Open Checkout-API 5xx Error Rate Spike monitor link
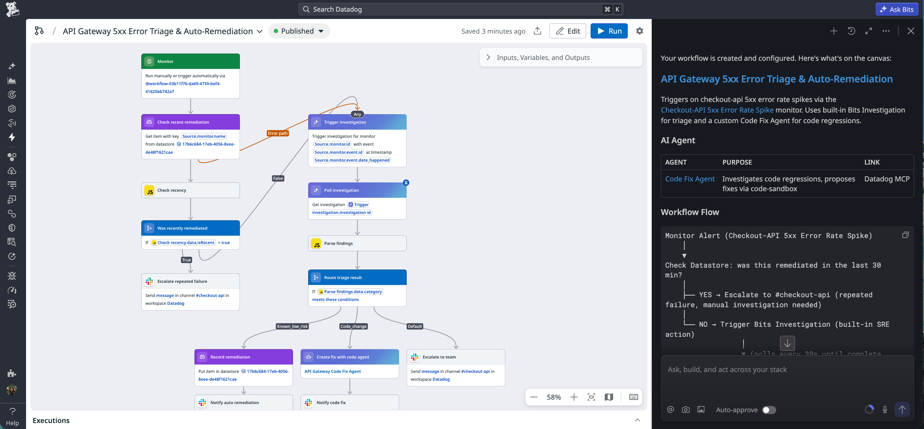Screen dimensions: 924x429 coord(717,110)
